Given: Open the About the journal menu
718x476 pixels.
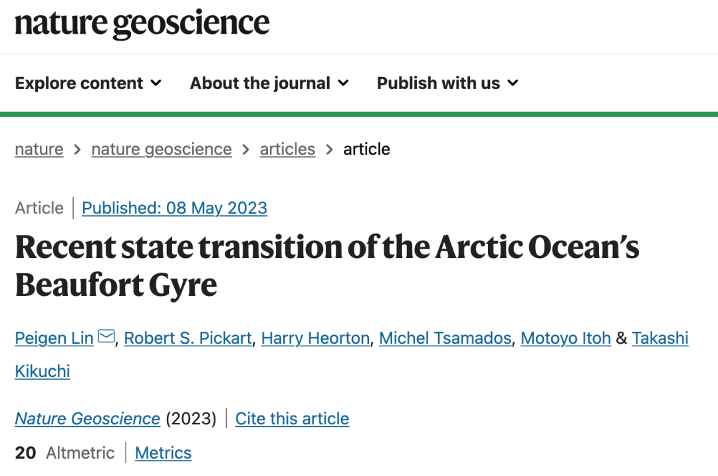Looking at the screenshot, I should (269, 83).
